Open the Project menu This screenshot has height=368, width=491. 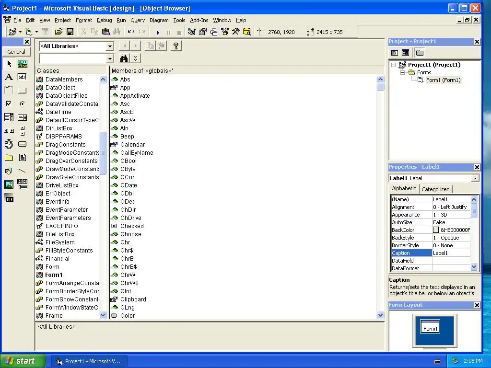click(x=63, y=20)
